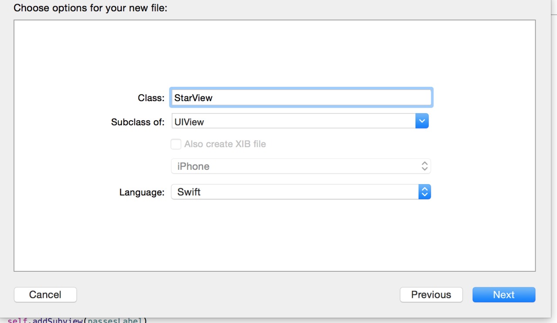Click the blue arrows on Language popup
This screenshot has height=323, width=557.
tap(425, 192)
